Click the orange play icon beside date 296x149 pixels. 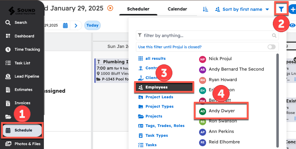point(110,8)
